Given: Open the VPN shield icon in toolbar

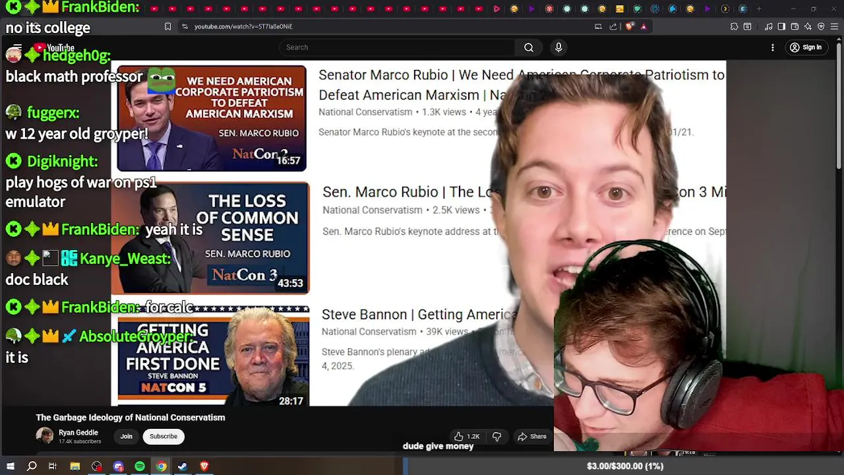Looking at the screenshot, I should (x=821, y=26).
